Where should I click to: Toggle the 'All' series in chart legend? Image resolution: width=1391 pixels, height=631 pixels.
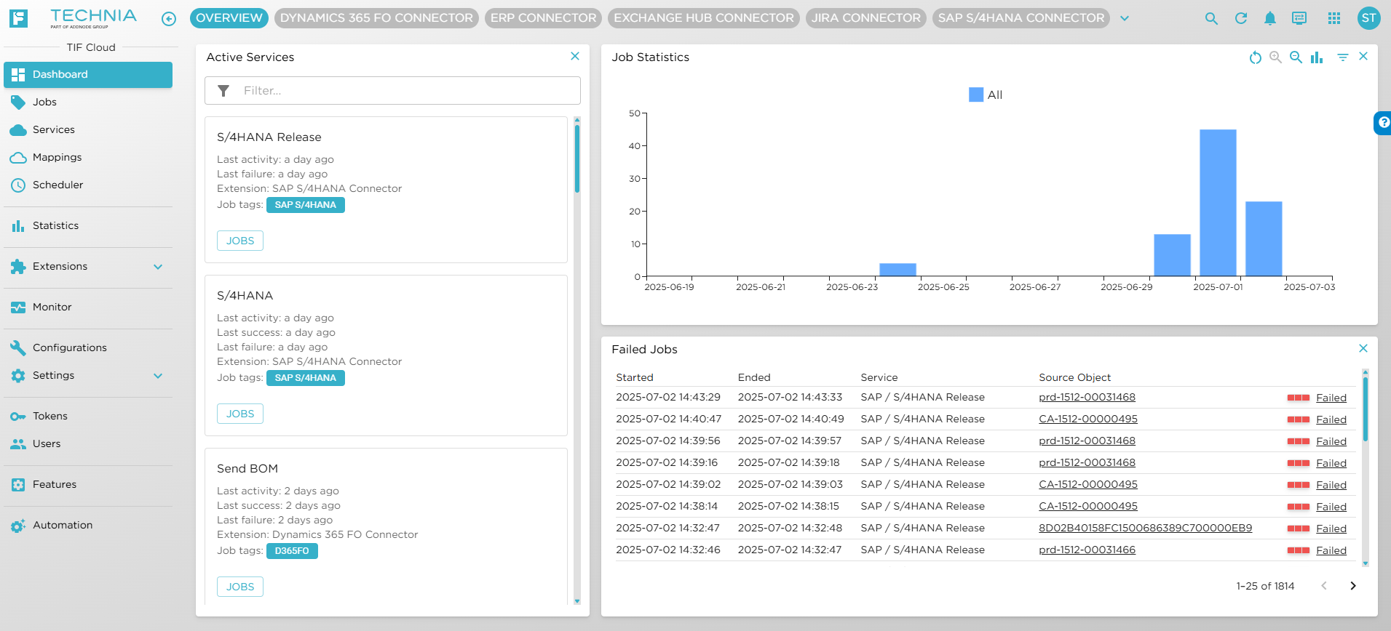[x=986, y=95]
